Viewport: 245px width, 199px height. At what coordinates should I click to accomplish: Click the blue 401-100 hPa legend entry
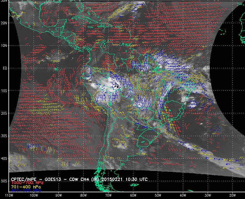(24, 190)
